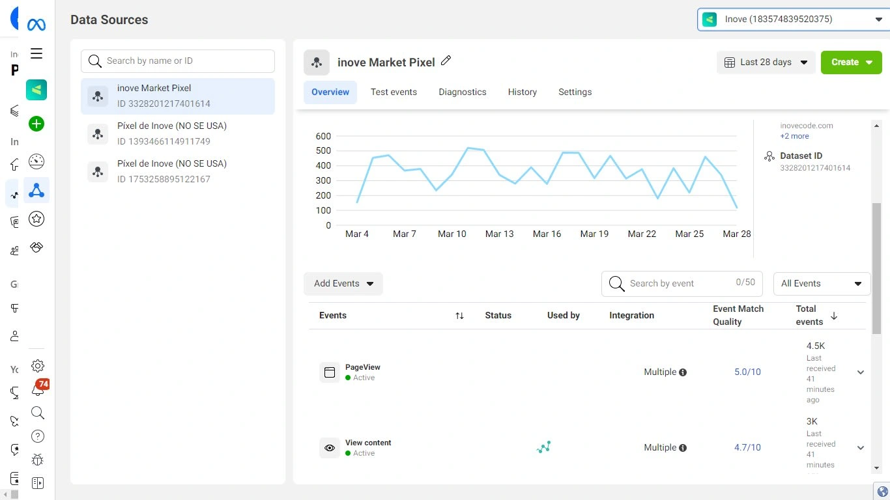Viewport: 890px width, 500px height.
Task: Click the Status column header
Action: 498,316
